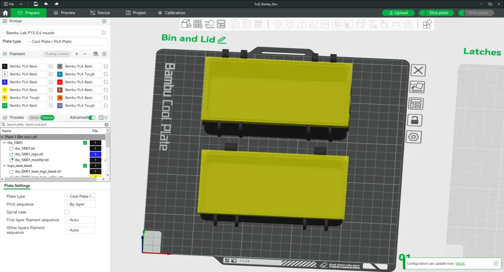This screenshot has width=504, height=272.
Task: Click the Arrange all objects toolbar icon
Action: click(x=221, y=24)
